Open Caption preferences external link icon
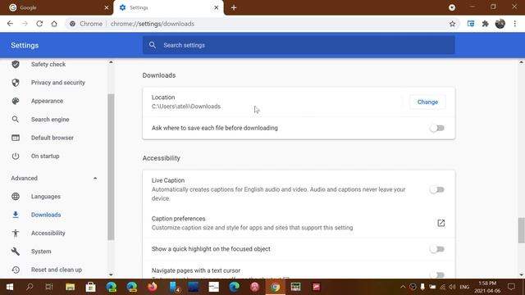 [441, 223]
